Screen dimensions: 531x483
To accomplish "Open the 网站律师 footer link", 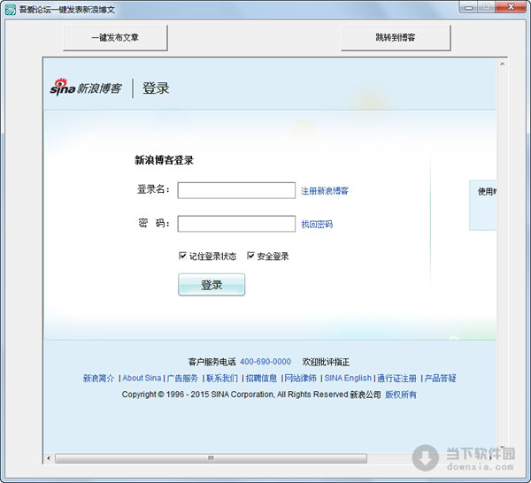I will (300, 378).
